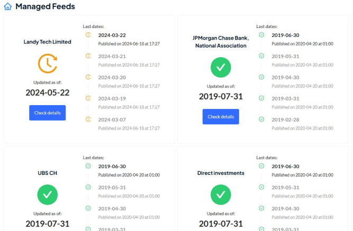This screenshot has height=231, width=353.
Task: Select Direct investments' 2019-04-30 date entry
Action: coord(285,209)
